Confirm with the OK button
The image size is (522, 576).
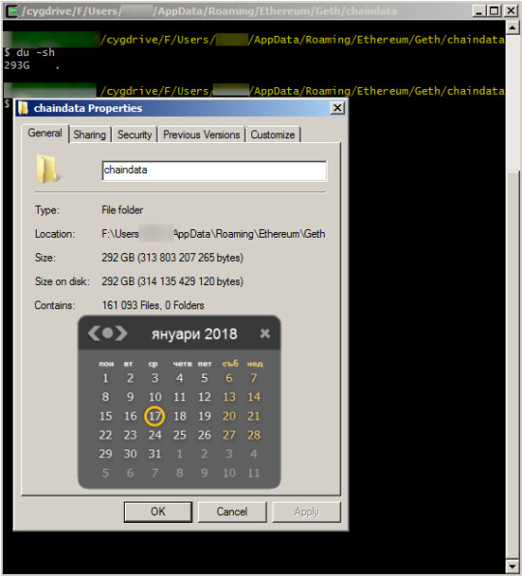click(x=158, y=511)
